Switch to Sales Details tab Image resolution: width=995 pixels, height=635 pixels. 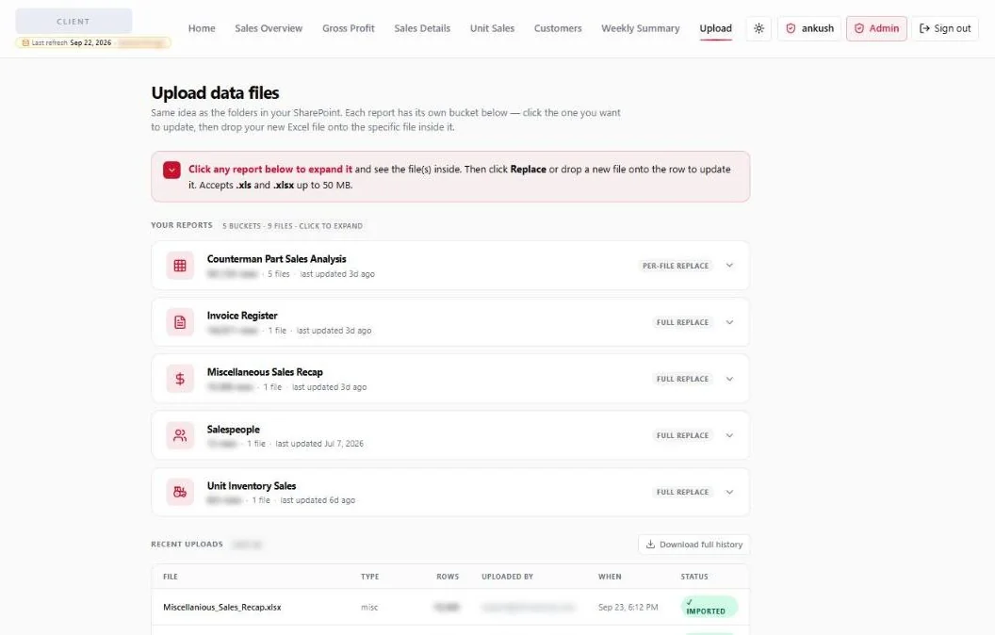[422, 28]
